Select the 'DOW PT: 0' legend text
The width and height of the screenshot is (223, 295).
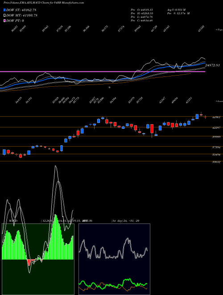pyautogui.click(x=15, y=21)
